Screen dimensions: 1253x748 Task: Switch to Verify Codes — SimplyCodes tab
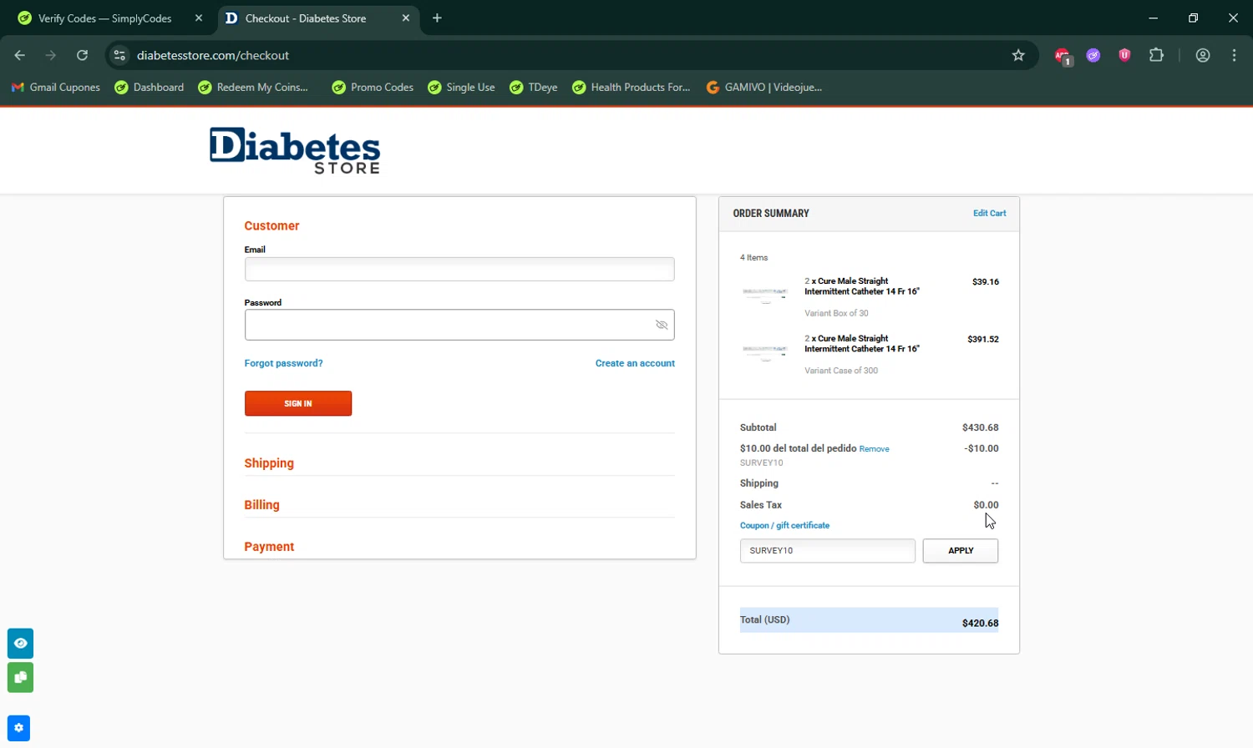click(105, 18)
